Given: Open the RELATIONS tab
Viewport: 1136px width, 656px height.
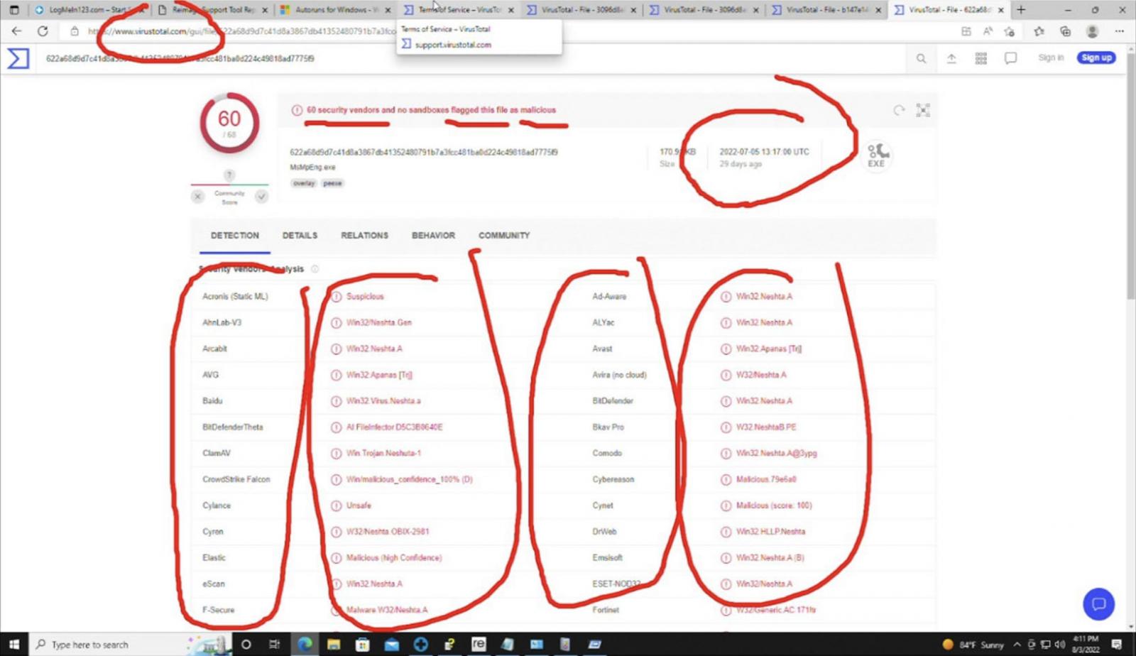Looking at the screenshot, I should (364, 236).
